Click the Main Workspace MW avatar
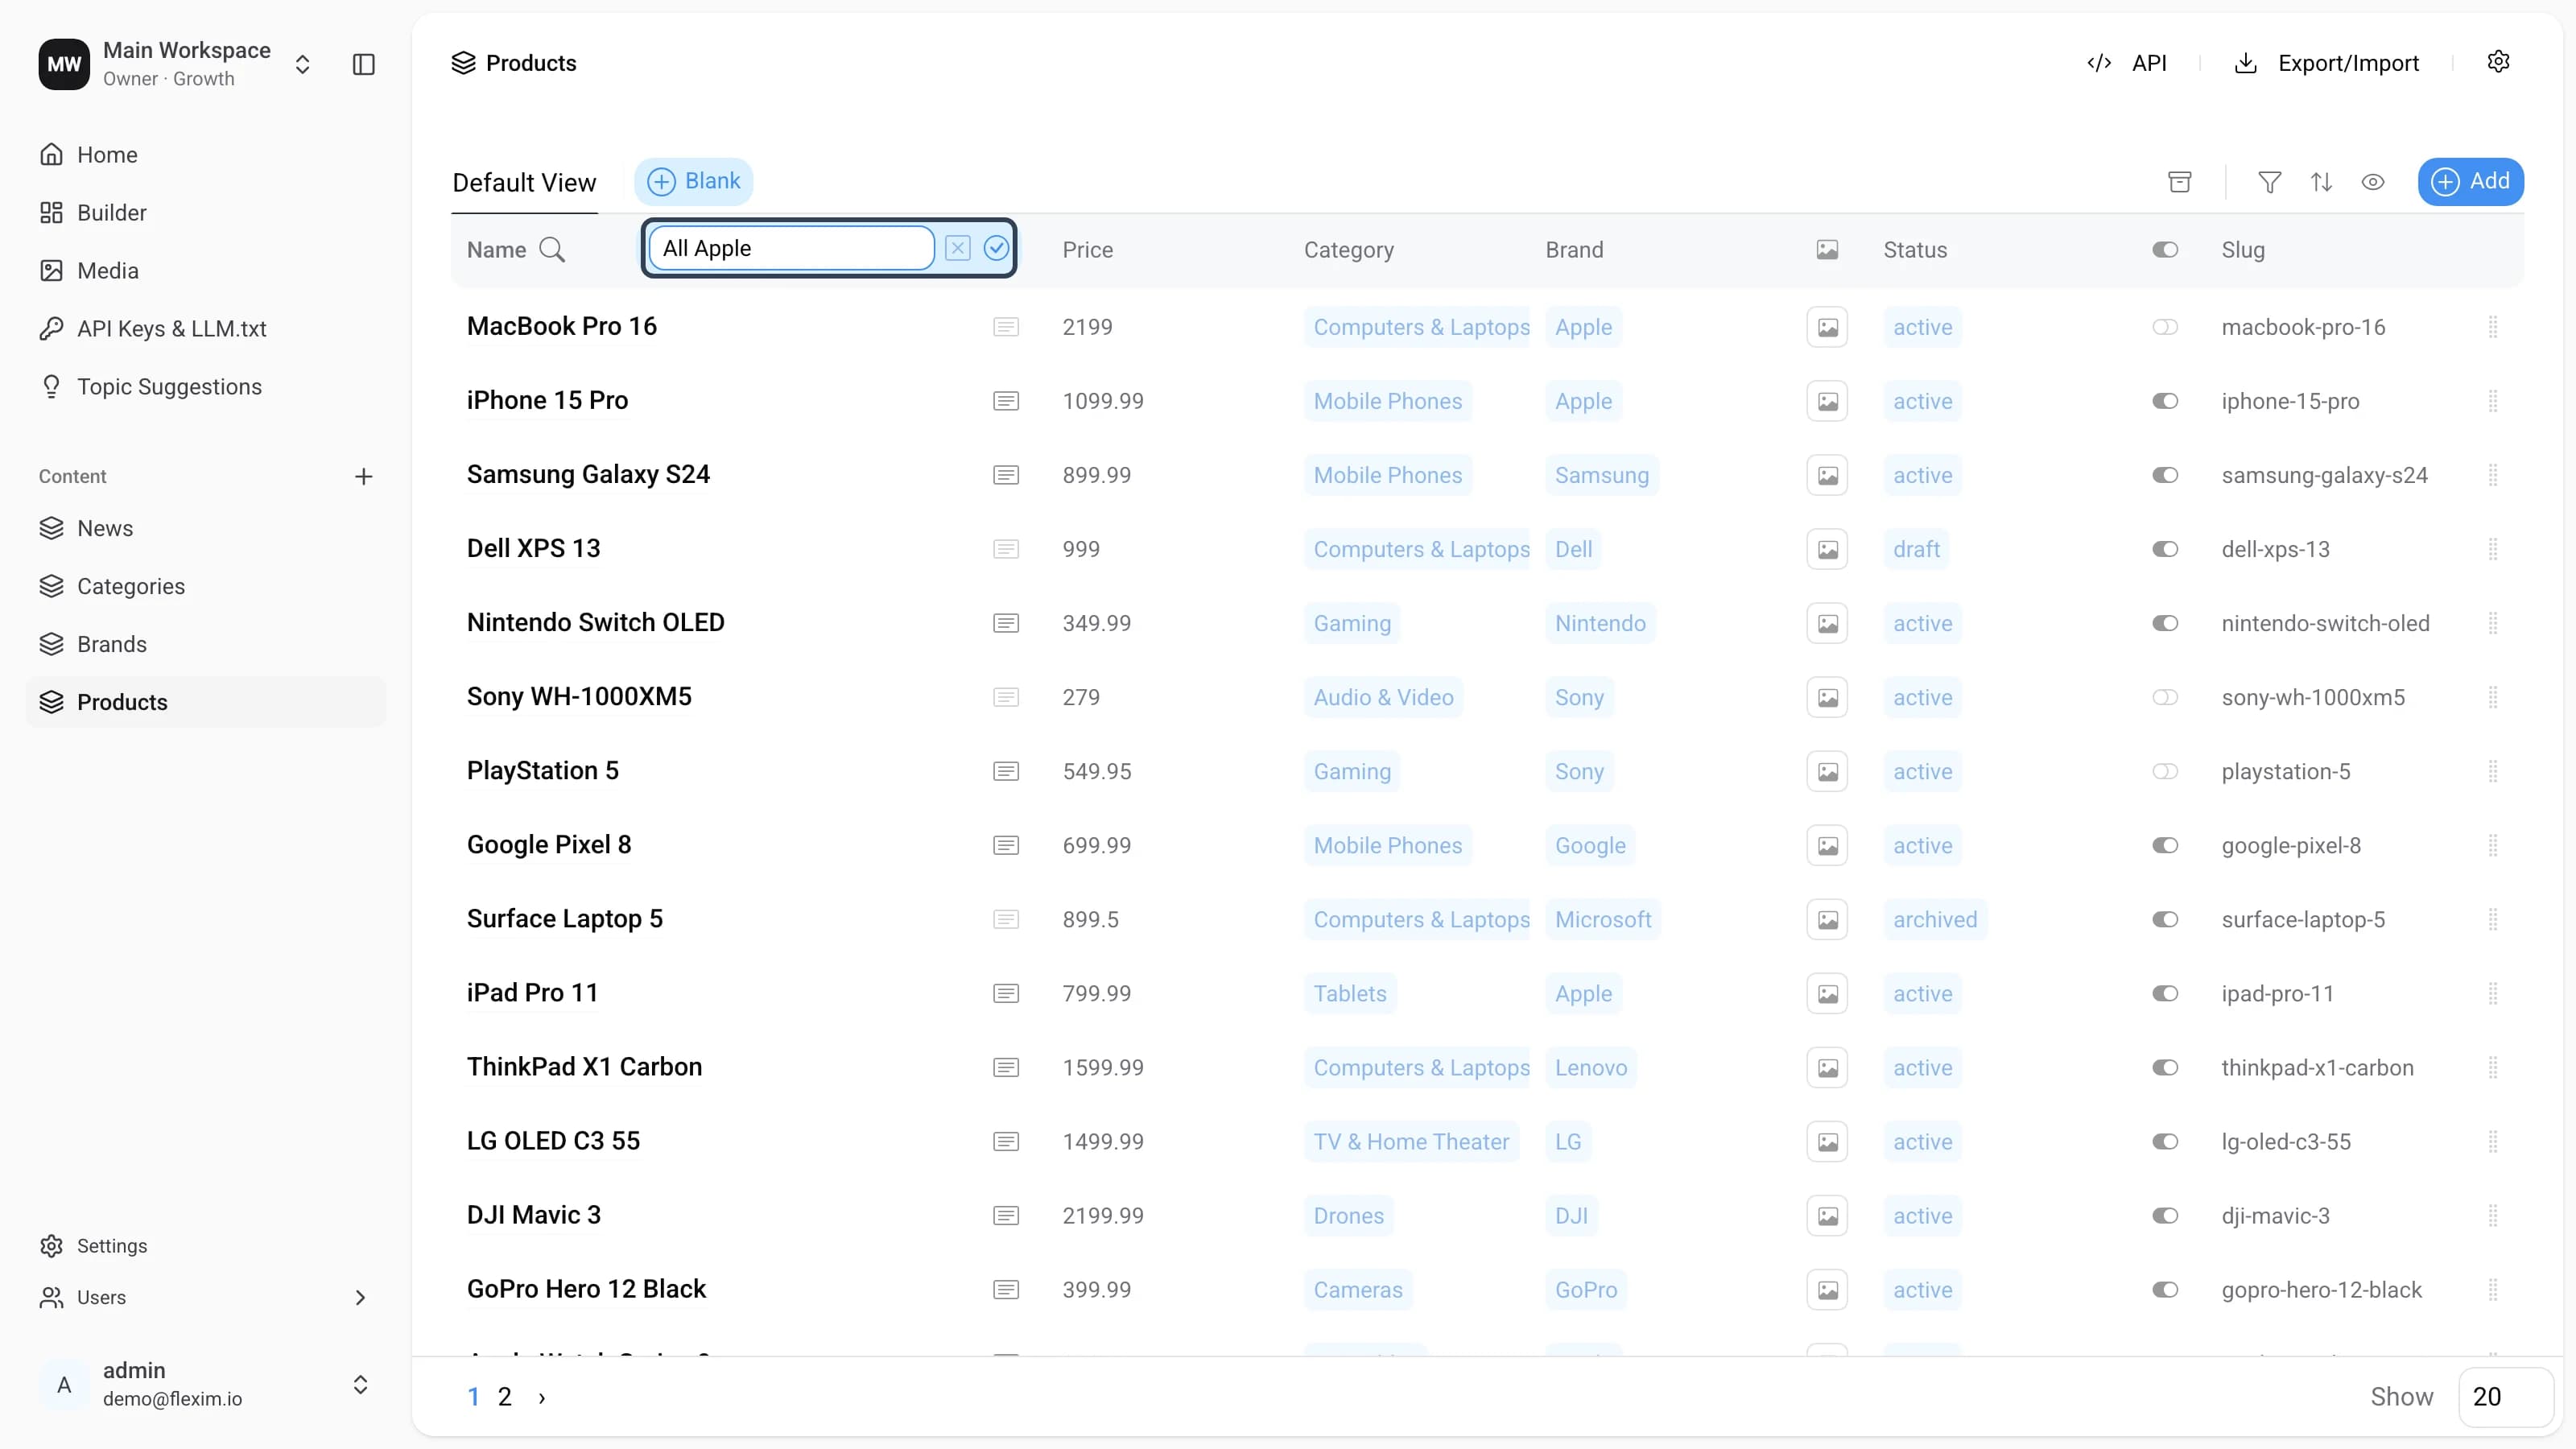Screen dimensions: 2576x1449 pyautogui.click(x=64, y=64)
